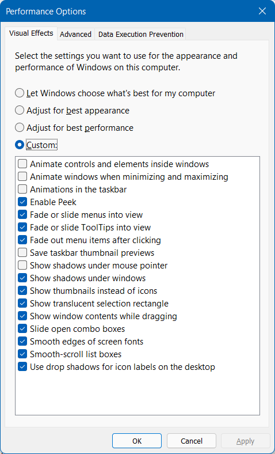Open the Data Execution Prevention tab
275x454 pixels.
[x=141, y=34]
